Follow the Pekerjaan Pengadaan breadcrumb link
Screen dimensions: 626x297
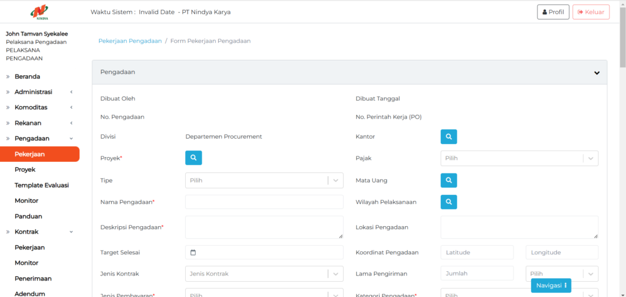pos(130,41)
